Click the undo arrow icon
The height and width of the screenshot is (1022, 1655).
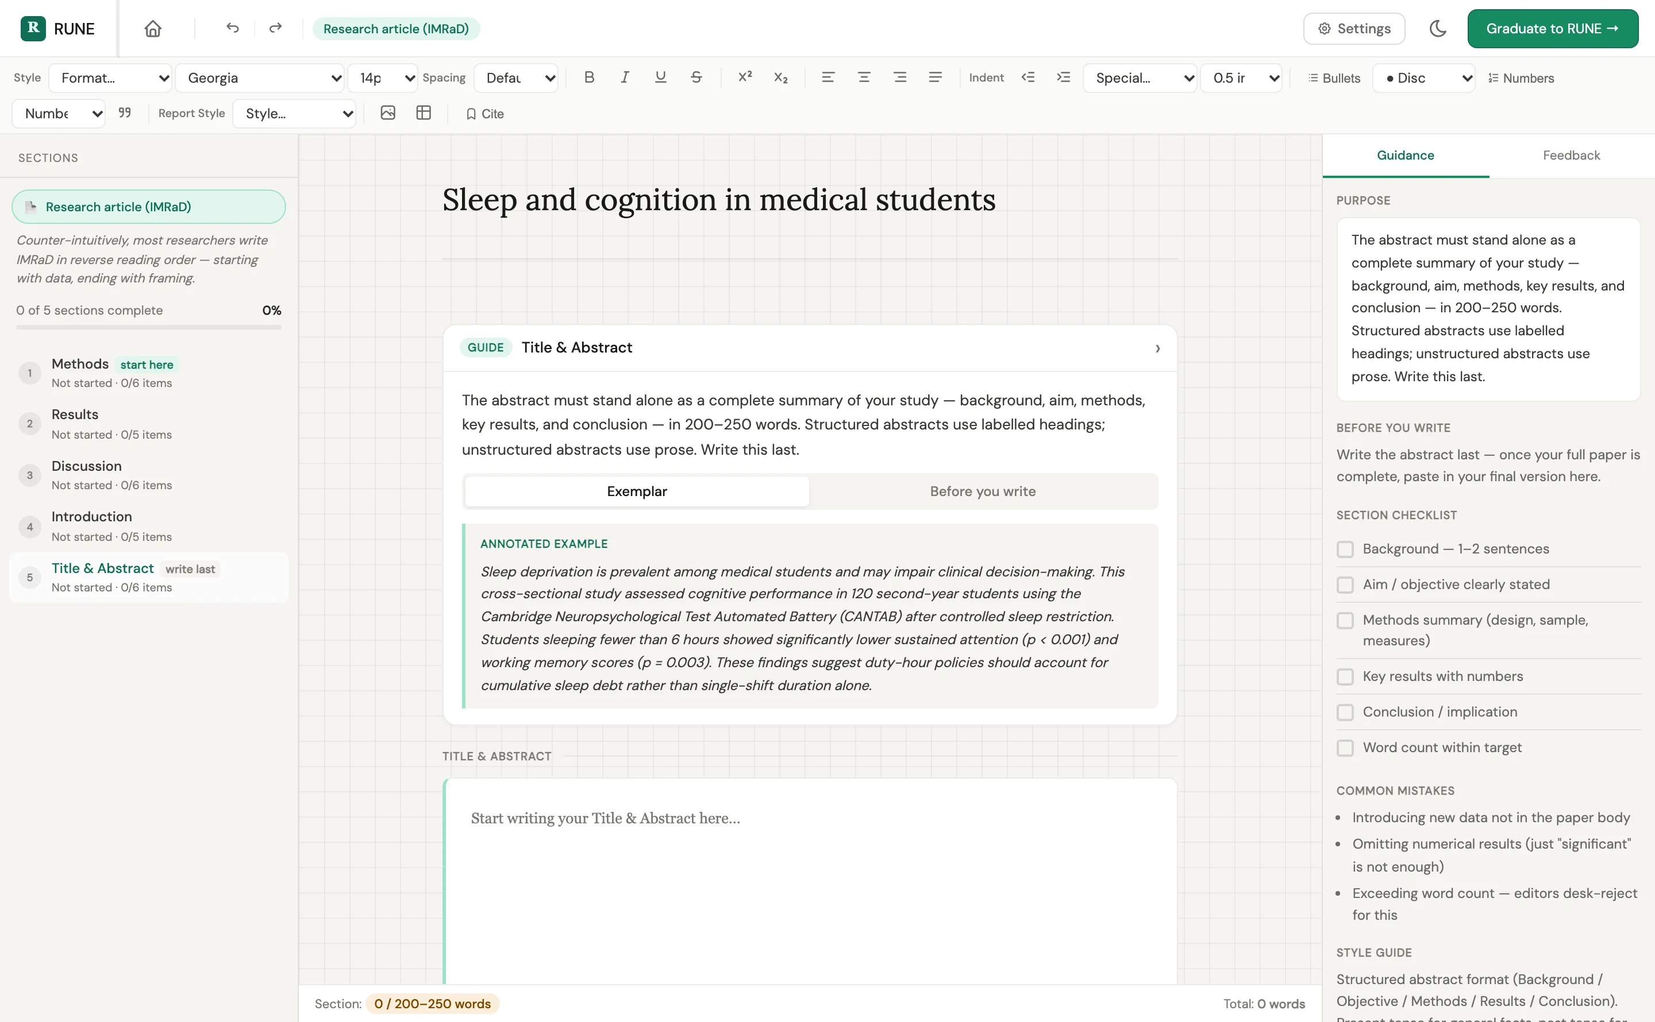(233, 28)
